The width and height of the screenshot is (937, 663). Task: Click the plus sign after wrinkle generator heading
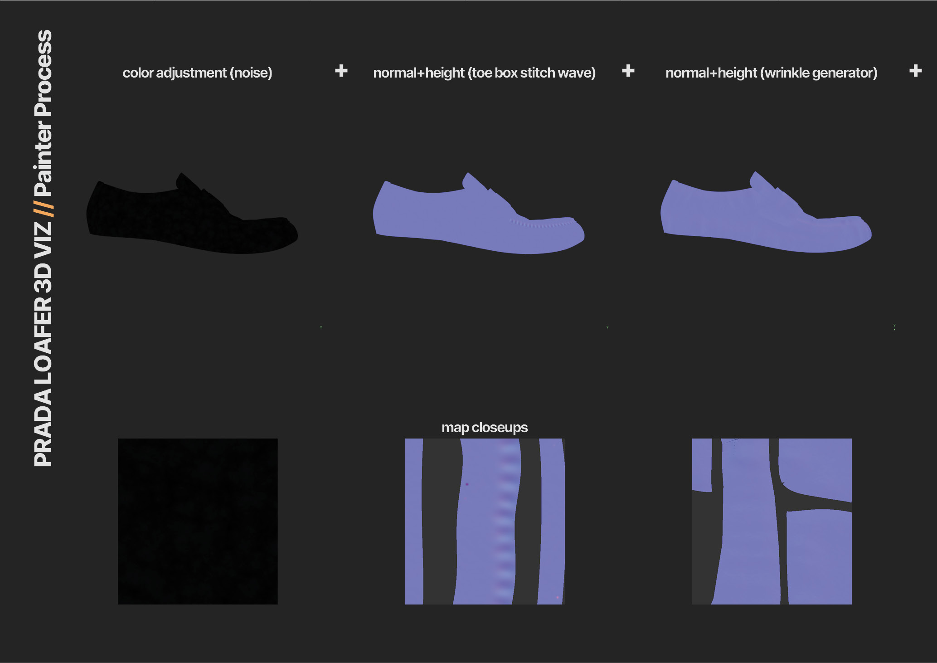(916, 71)
